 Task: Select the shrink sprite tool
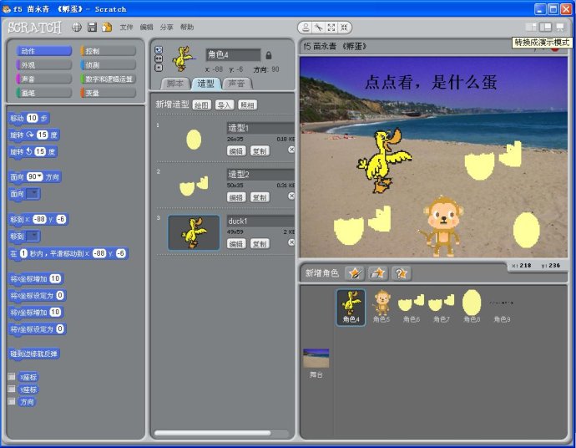tap(344, 28)
